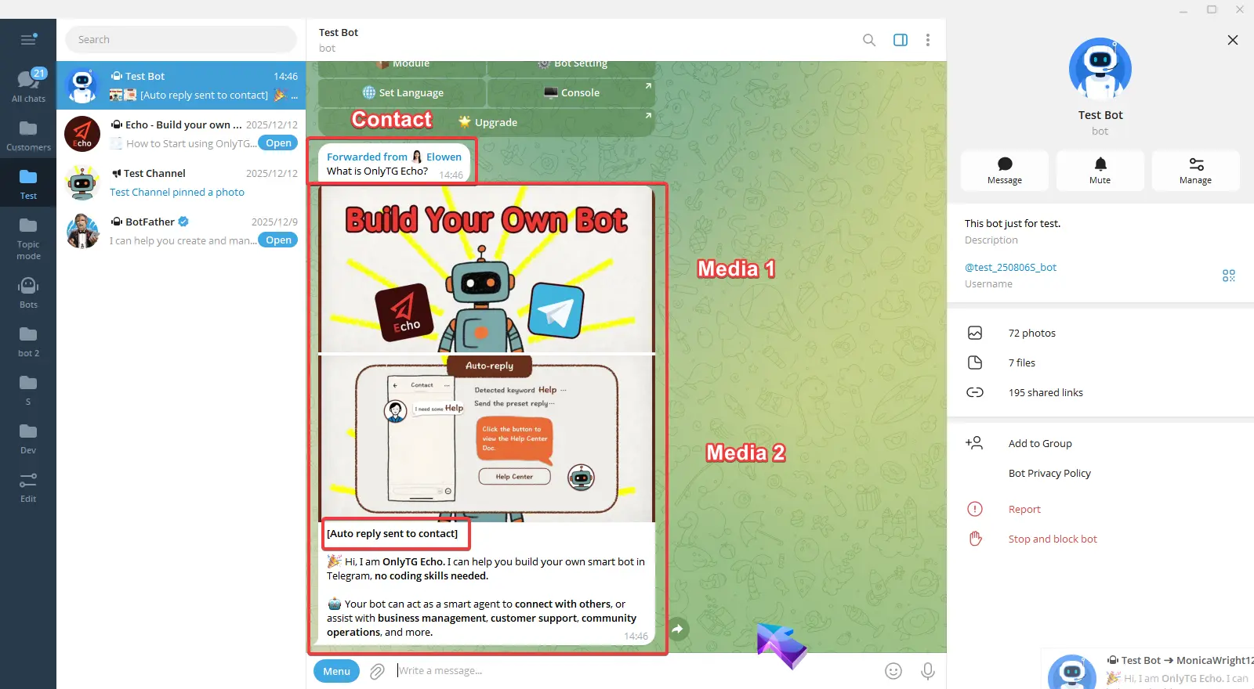Click the forward arrow beside the message
Screen dimensions: 1254x689
(678, 629)
